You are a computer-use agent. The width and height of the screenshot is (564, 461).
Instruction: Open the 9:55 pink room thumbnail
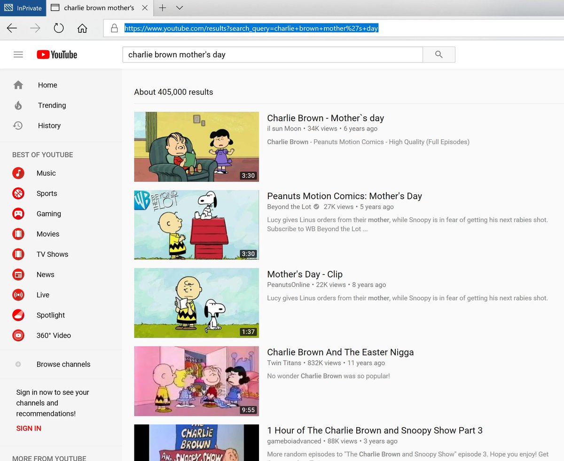tap(196, 381)
